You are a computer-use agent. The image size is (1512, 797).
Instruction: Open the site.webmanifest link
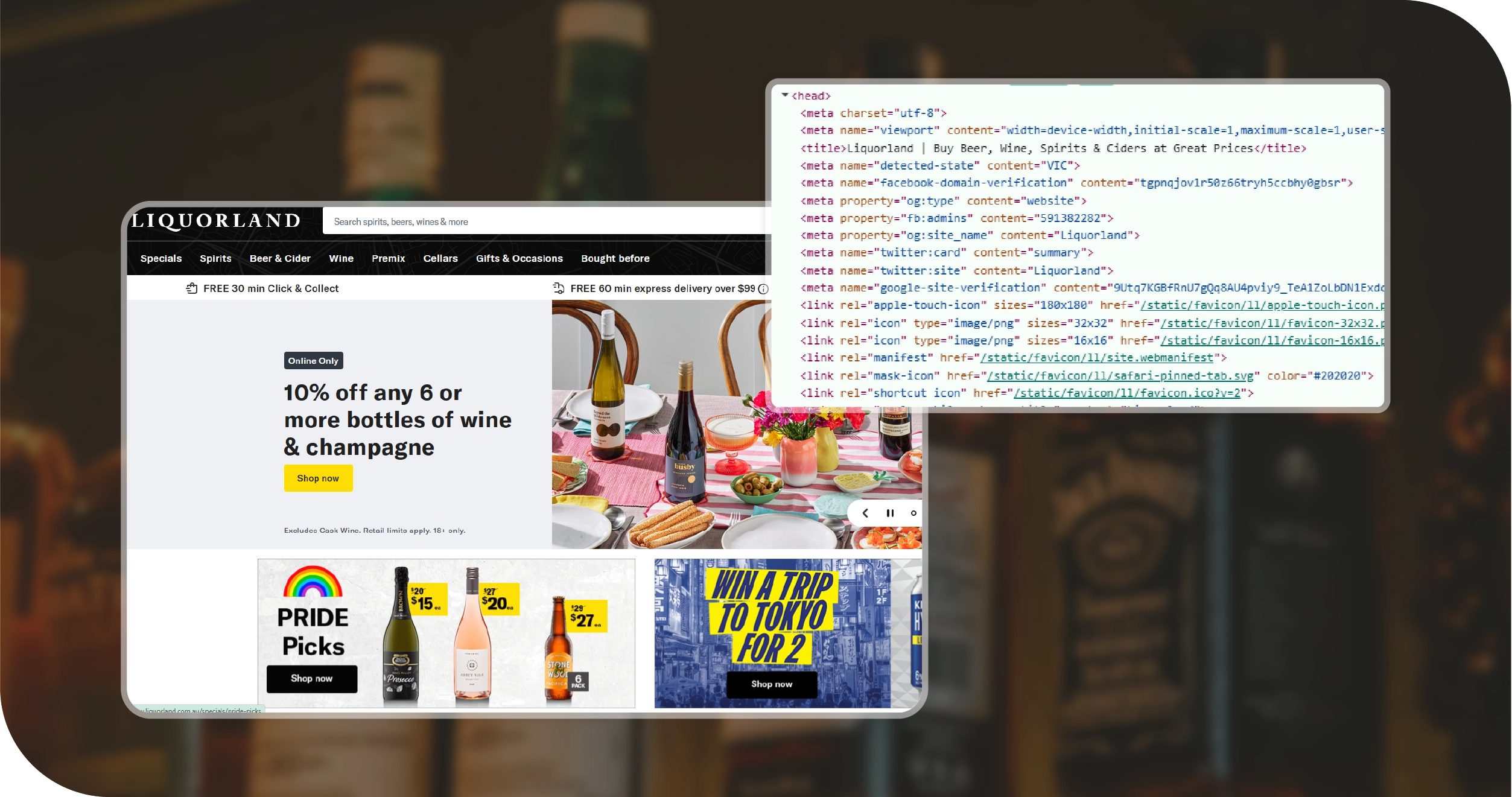coord(1096,358)
